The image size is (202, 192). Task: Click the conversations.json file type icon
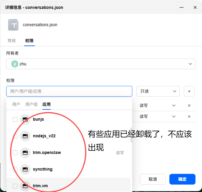13,25
